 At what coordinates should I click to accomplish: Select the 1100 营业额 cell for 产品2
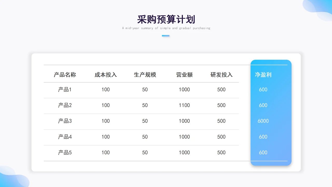(184, 105)
